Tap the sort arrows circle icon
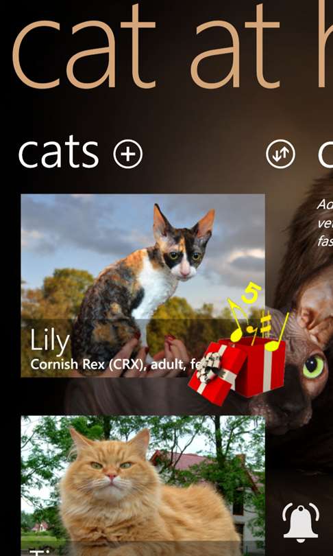 280,154
